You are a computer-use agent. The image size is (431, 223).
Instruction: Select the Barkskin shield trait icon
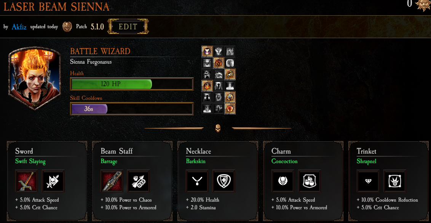pyautogui.click(x=224, y=181)
